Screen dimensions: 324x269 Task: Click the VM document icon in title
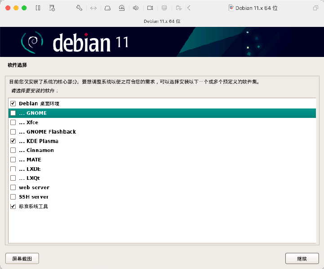[231, 8]
